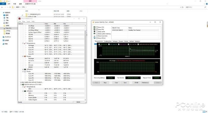The image size is (208, 113).
Task: Tick the Stress system memory checkbox
Action: coord(97,34)
